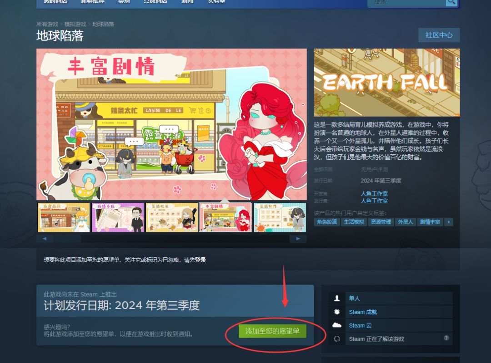Click the 外星人 tag
The height and width of the screenshot is (363, 491).
[406, 222]
